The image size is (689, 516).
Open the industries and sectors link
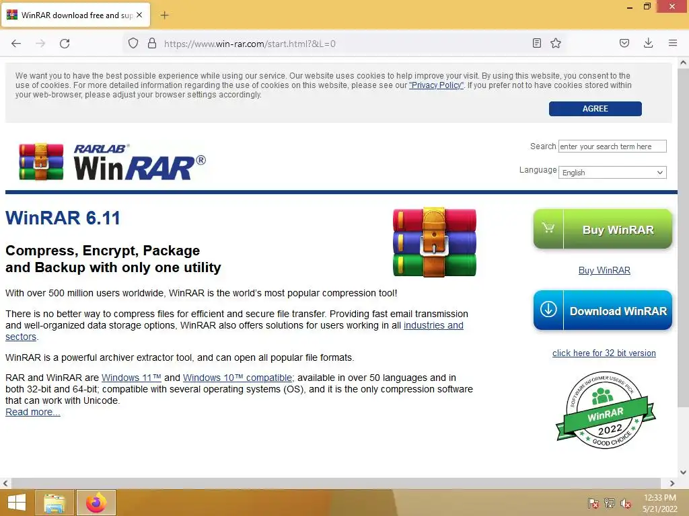(433, 326)
